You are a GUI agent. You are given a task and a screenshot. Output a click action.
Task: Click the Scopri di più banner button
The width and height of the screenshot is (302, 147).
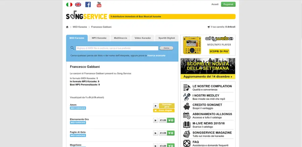219,51
